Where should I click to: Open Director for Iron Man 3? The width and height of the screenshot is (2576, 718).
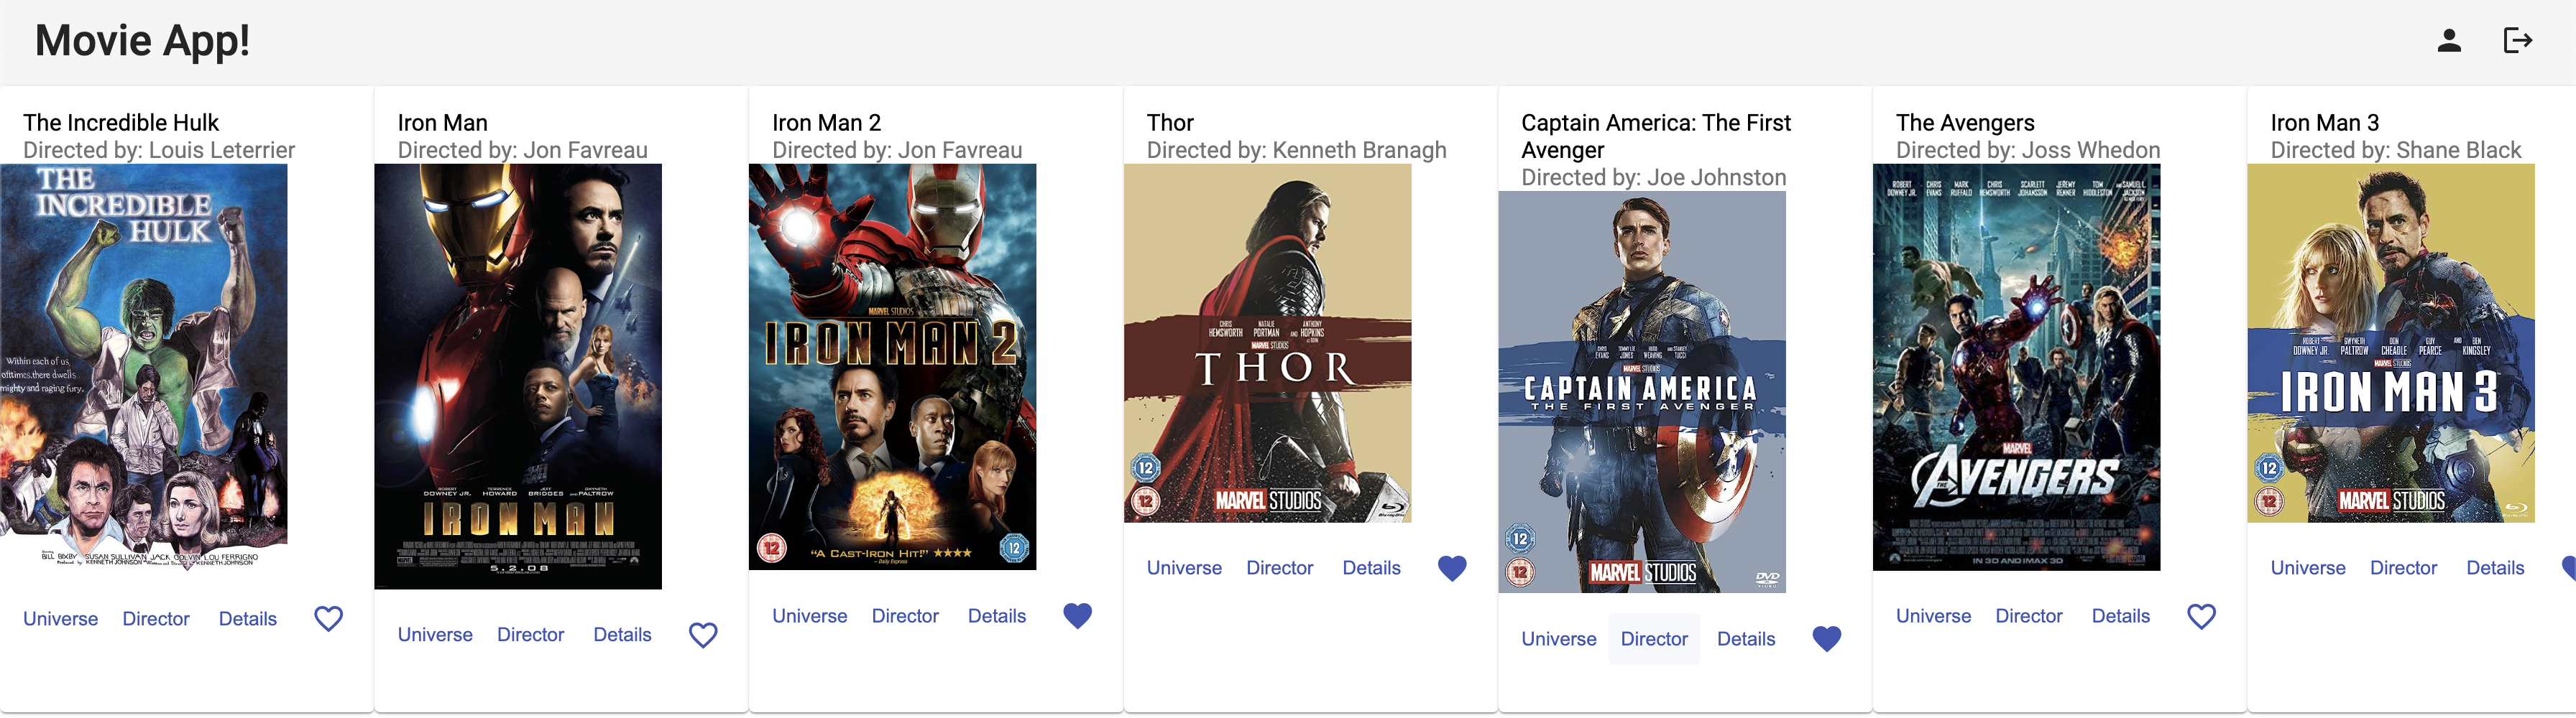click(x=2402, y=568)
